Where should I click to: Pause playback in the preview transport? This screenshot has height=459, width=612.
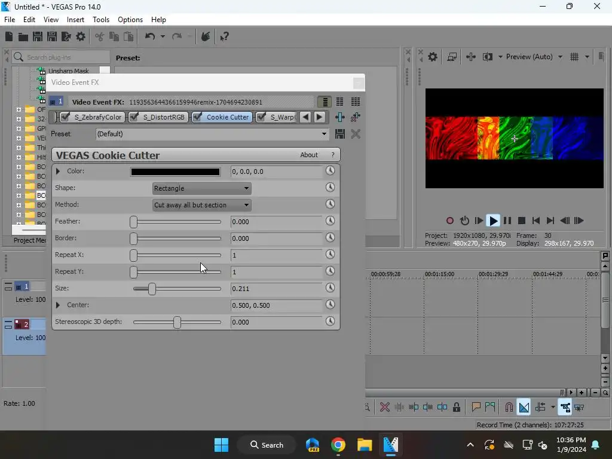(x=507, y=221)
